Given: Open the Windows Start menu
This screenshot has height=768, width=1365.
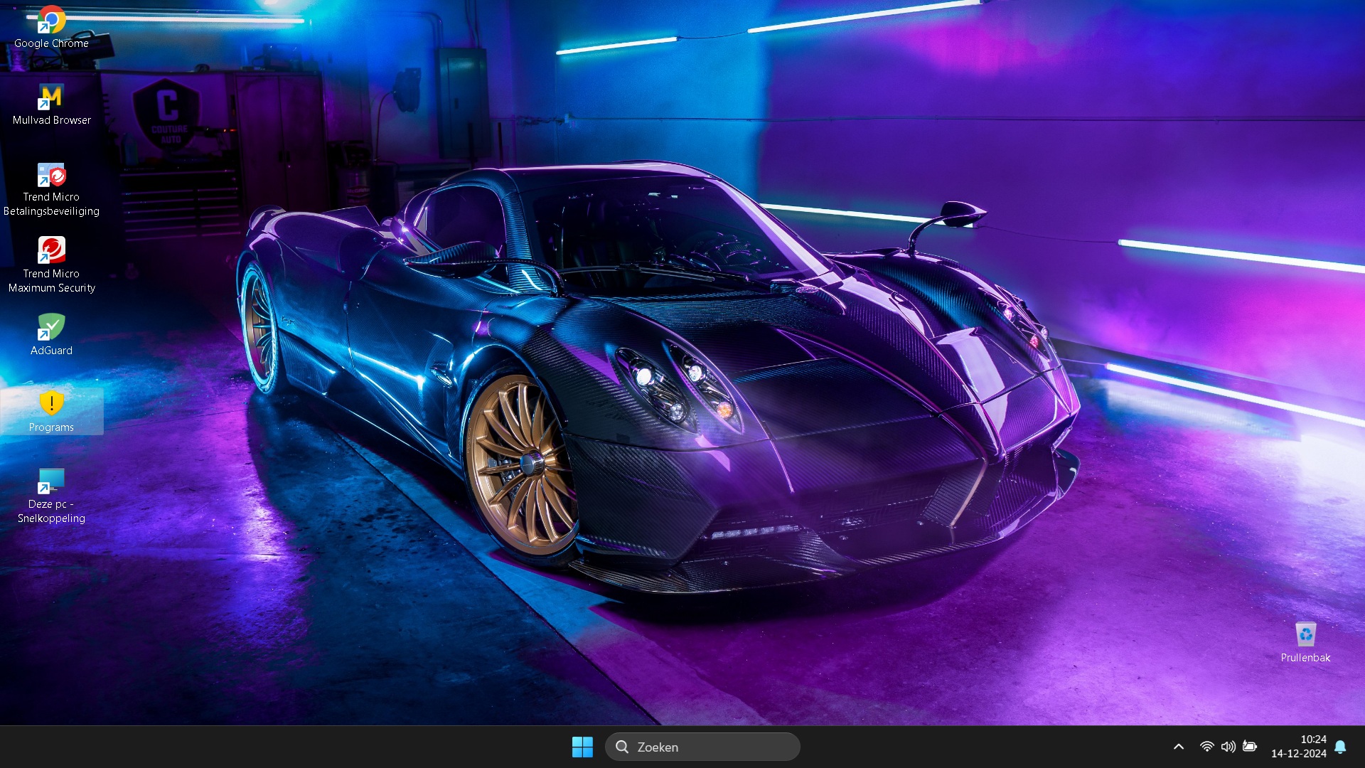Looking at the screenshot, I should [x=582, y=747].
